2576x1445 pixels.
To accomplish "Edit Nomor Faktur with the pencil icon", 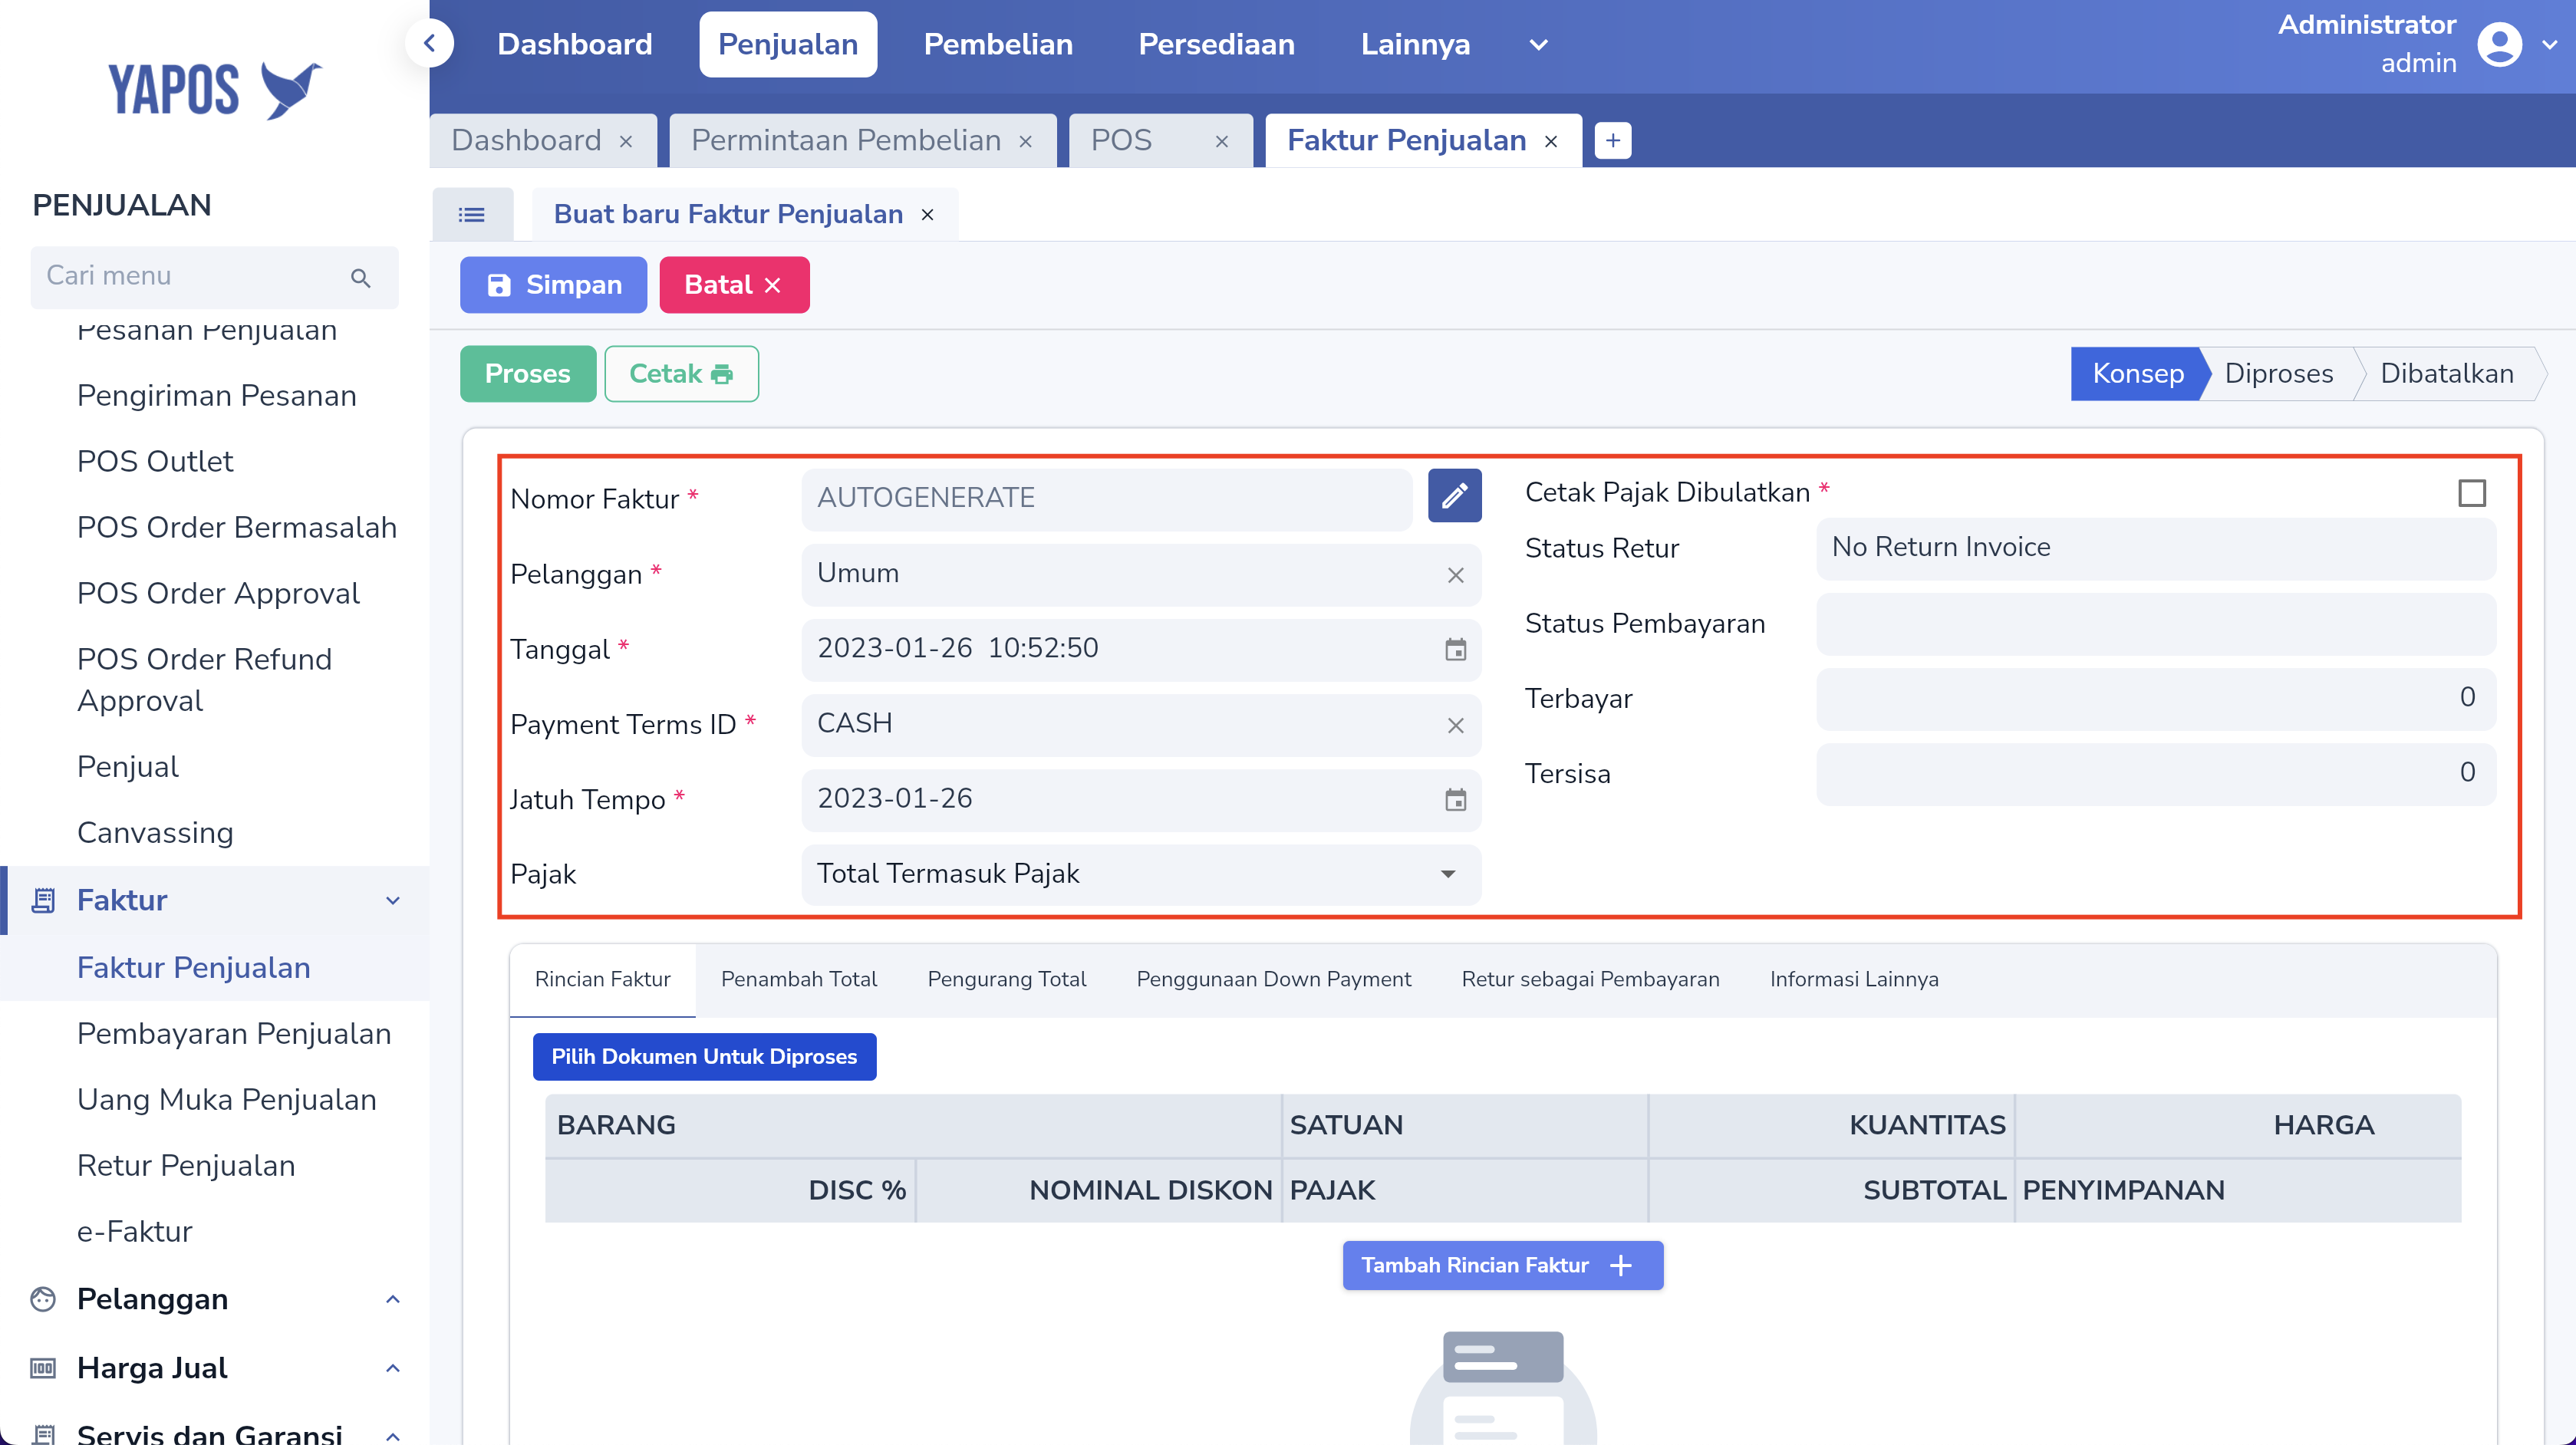I will pyautogui.click(x=1454, y=496).
